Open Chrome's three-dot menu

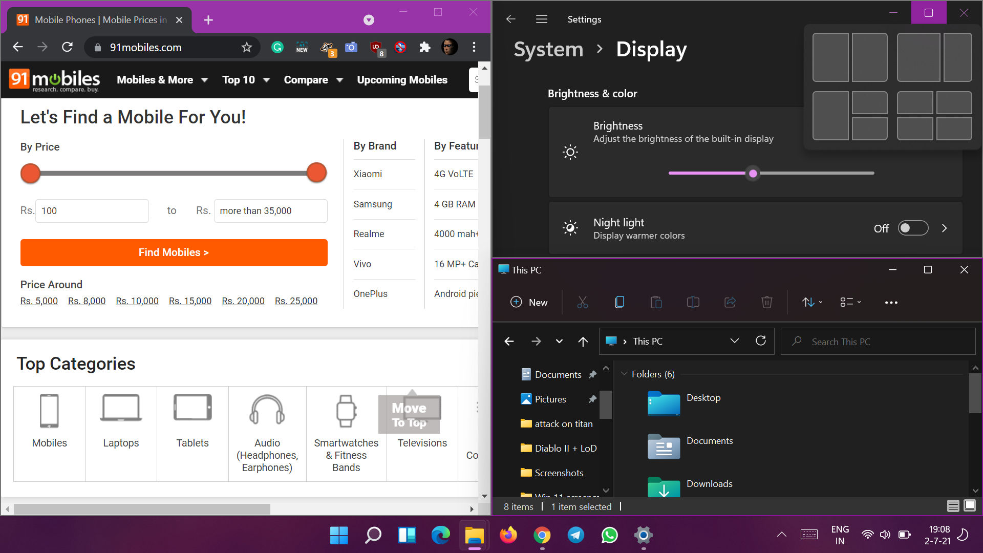(x=474, y=47)
